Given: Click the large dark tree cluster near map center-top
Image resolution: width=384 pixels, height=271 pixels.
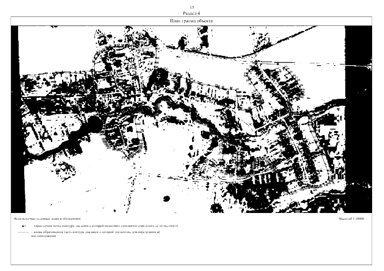Looking at the screenshot, I should click(157, 76).
